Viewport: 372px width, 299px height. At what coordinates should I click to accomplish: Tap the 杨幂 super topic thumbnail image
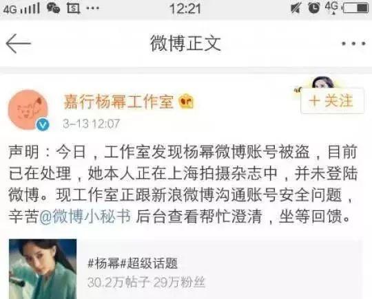coord(43,269)
